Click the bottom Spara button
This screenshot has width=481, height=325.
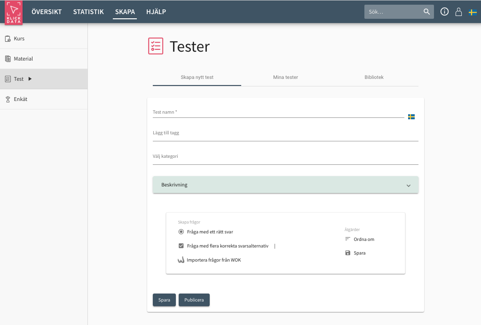click(x=164, y=300)
